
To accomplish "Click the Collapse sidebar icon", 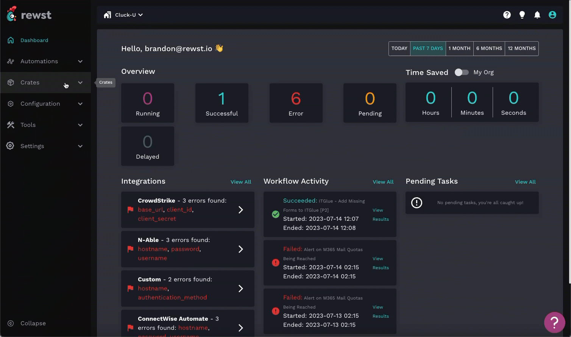I will click(11, 323).
